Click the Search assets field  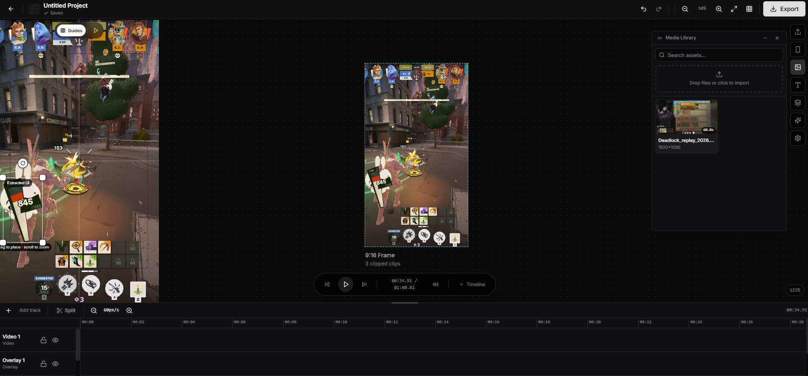click(719, 55)
